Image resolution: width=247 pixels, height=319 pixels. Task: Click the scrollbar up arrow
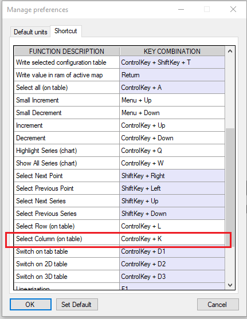(230, 51)
